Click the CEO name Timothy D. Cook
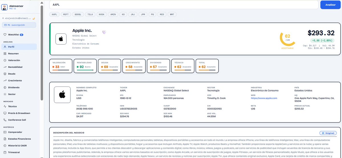The image size is (342, 158). (216, 98)
